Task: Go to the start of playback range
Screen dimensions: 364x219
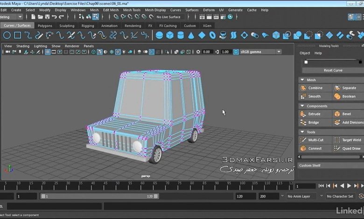Action: (321, 185)
